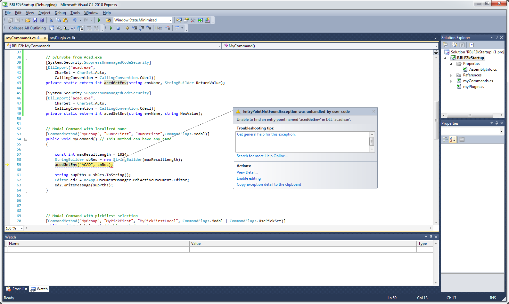
Task: Click View Detail link in exception popup
Action: click(247, 172)
